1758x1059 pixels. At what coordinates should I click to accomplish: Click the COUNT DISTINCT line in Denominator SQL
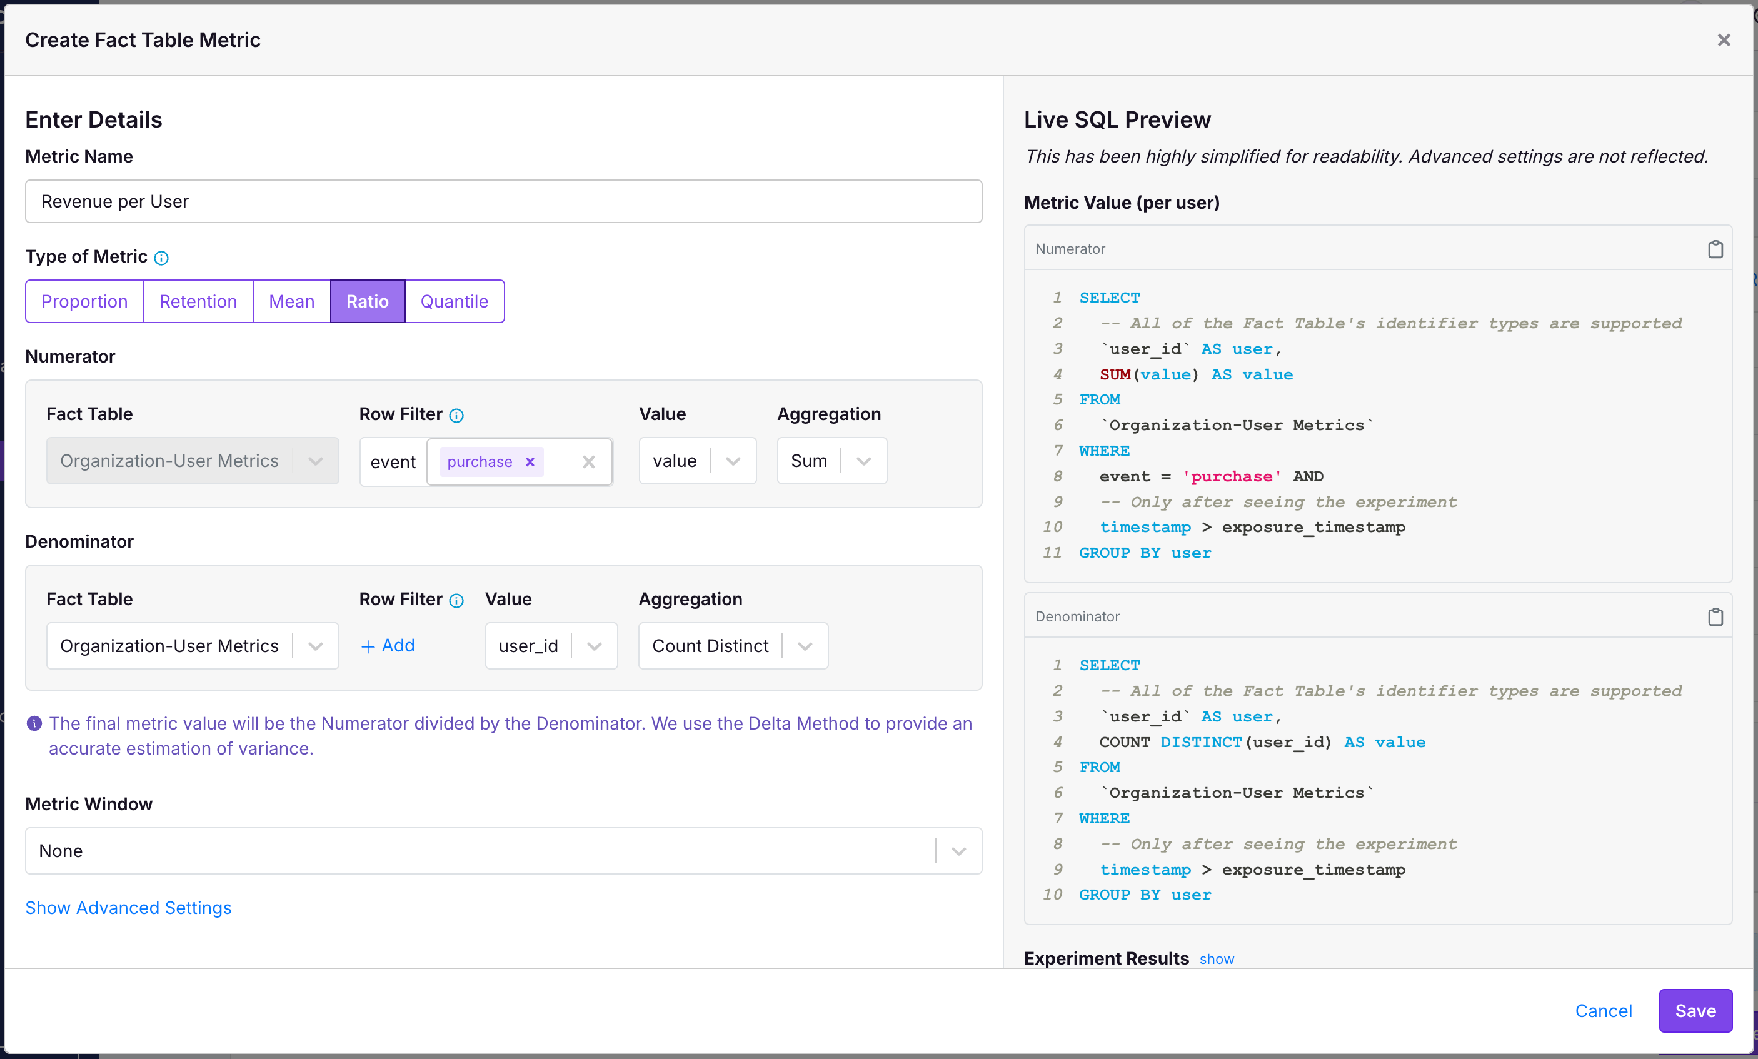point(1262,742)
